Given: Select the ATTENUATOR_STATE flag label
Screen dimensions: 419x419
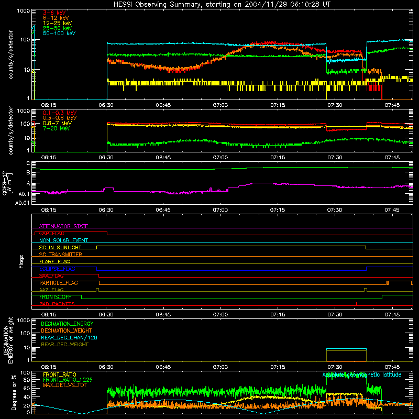Looking at the screenshot, I should tap(63, 226).
